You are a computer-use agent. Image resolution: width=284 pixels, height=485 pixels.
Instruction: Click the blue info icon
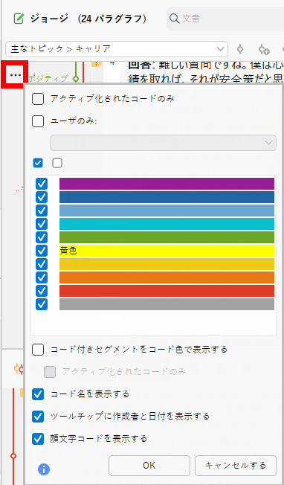point(44,469)
